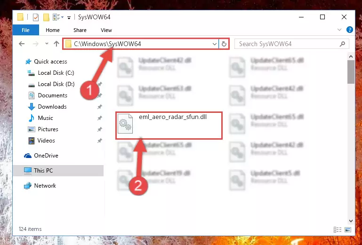Select OneDrive in navigation pane
The height and width of the screenshot is (245, 362).
46,156
